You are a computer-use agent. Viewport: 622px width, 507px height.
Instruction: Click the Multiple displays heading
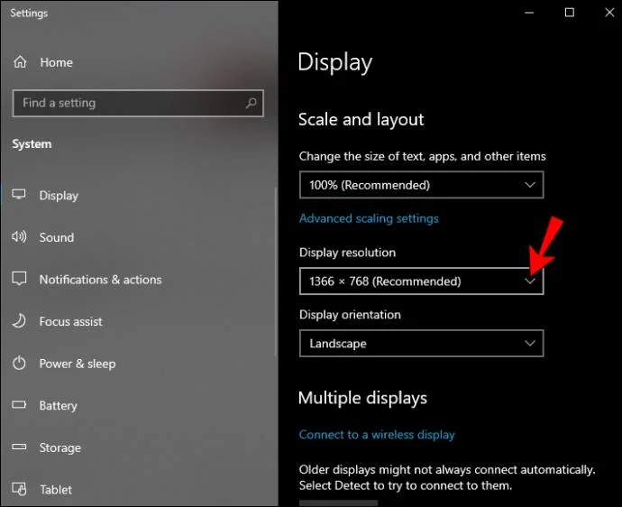tap(362, 398)
